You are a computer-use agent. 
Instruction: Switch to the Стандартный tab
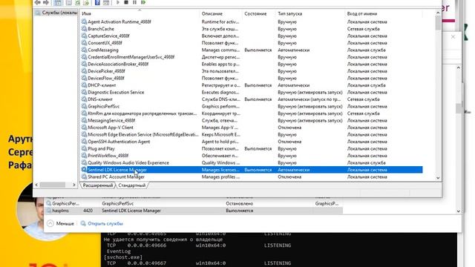132,185
